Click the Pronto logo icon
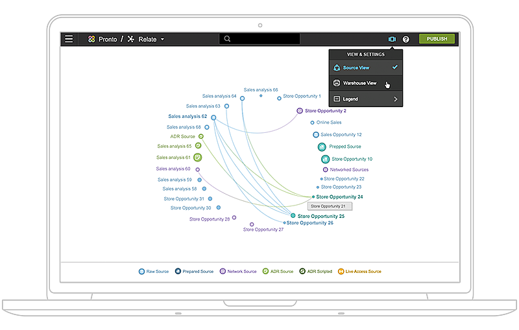This screenshot has height=330, width=519. click(91, 39)
